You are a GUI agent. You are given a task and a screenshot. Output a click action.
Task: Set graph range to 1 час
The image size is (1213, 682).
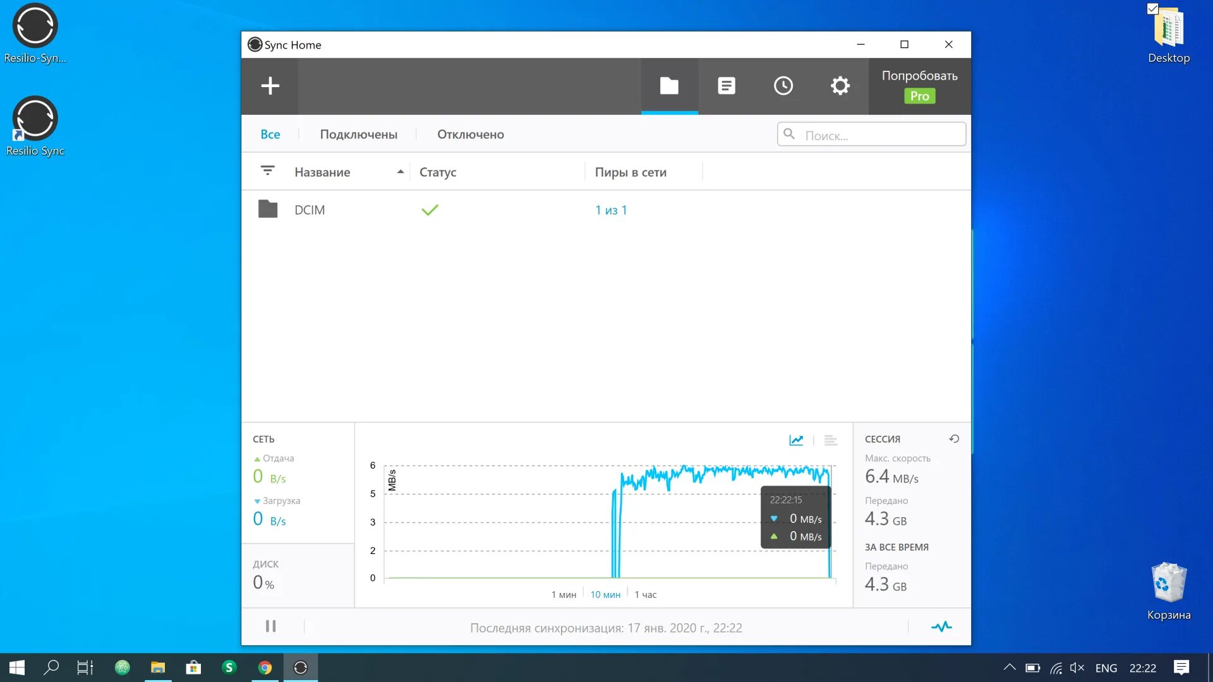point(645,595)
